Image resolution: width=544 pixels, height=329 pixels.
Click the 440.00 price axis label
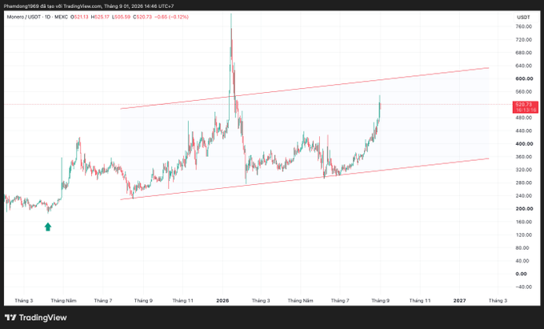click(x=524, y=130)
